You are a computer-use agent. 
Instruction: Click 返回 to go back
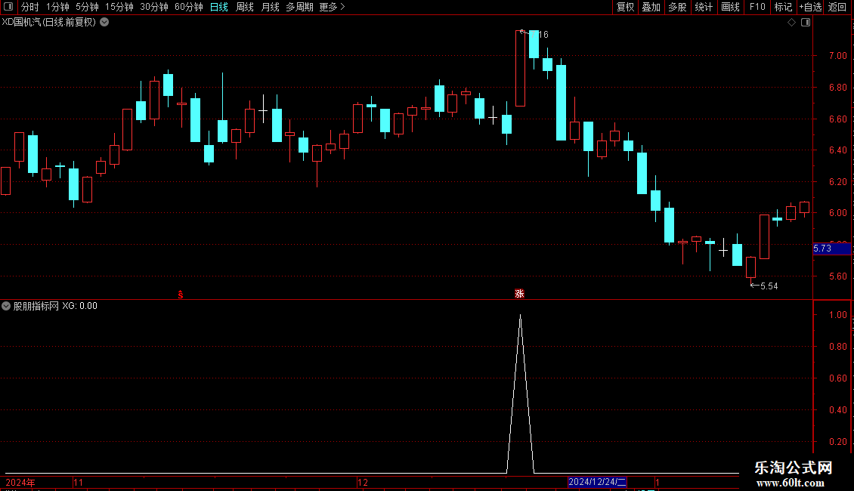[837, 7]
